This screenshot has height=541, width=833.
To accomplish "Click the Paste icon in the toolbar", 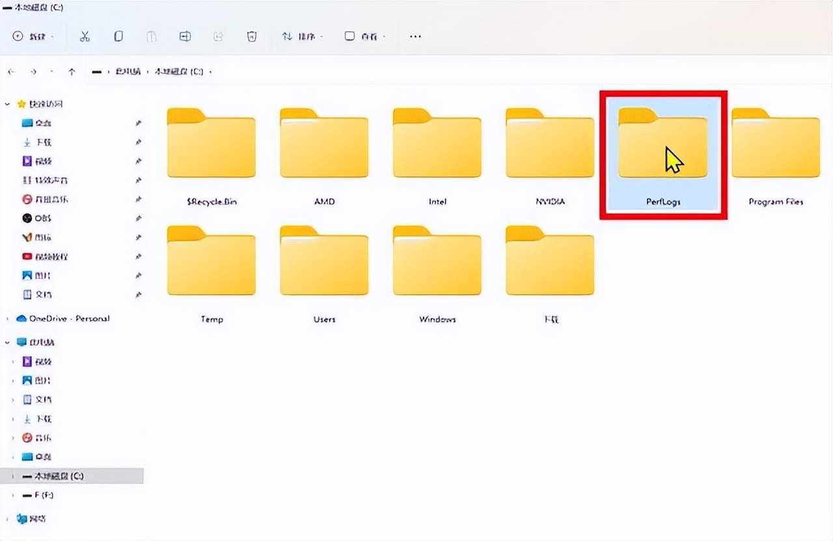I will coord(151,36).
